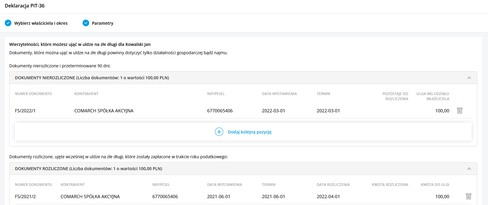Click the checkmark icon beside Parametry
488x205 pixels.
click(x=86, y=23)
